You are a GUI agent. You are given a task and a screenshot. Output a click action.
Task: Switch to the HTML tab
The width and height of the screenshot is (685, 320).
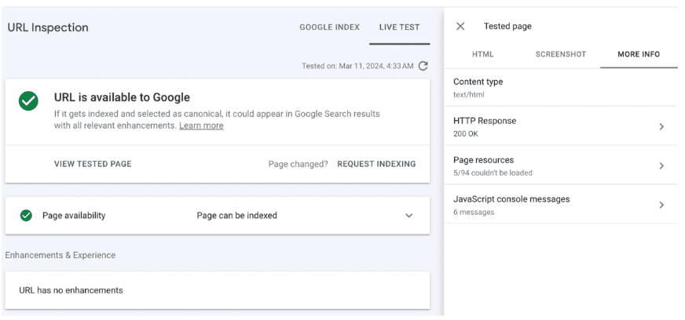point(483,54)
